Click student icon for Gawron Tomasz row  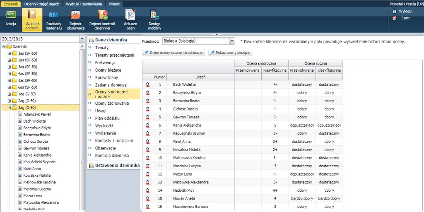point(147,117)
